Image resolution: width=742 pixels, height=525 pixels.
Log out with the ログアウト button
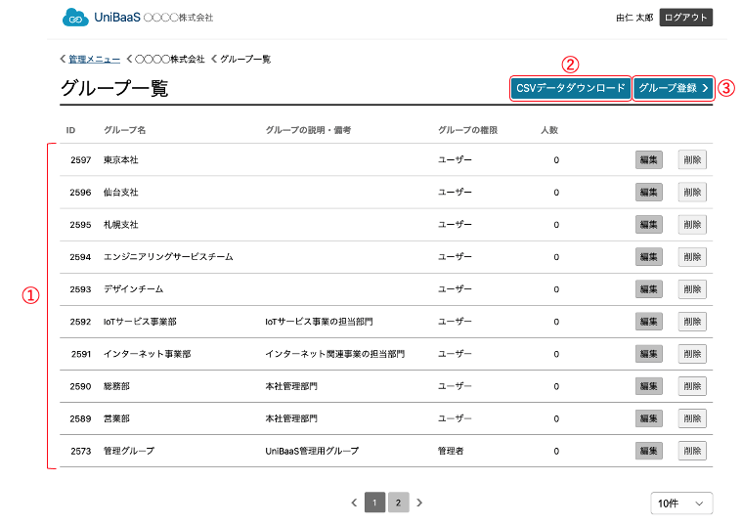(685, 18)
